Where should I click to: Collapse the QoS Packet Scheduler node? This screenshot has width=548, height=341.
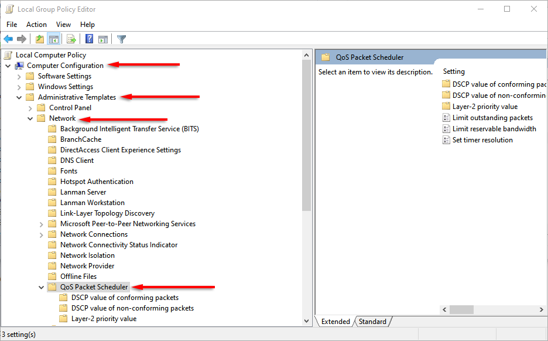point(42,287)
